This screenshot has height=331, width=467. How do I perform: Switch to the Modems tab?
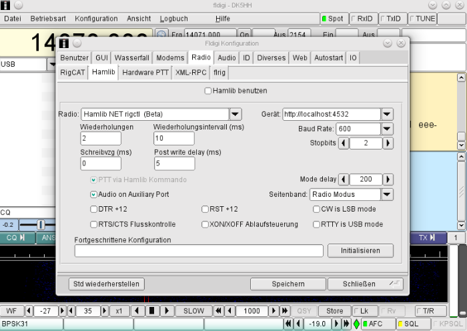(x=170, y=58)
